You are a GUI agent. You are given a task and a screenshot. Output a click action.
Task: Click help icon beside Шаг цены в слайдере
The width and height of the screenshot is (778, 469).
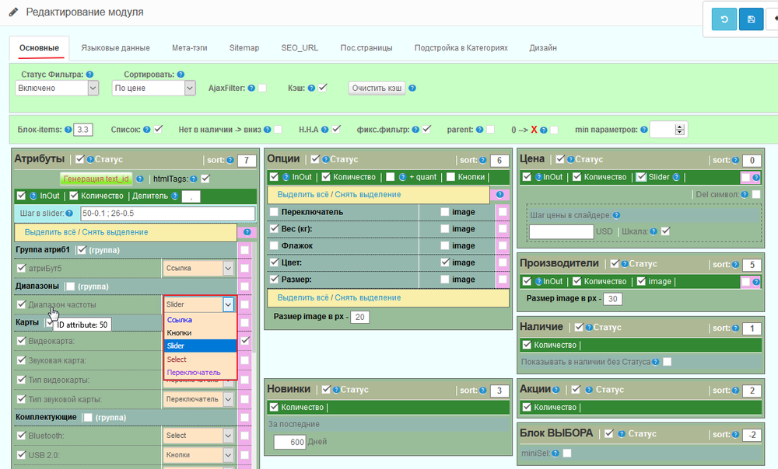[616, 215]
